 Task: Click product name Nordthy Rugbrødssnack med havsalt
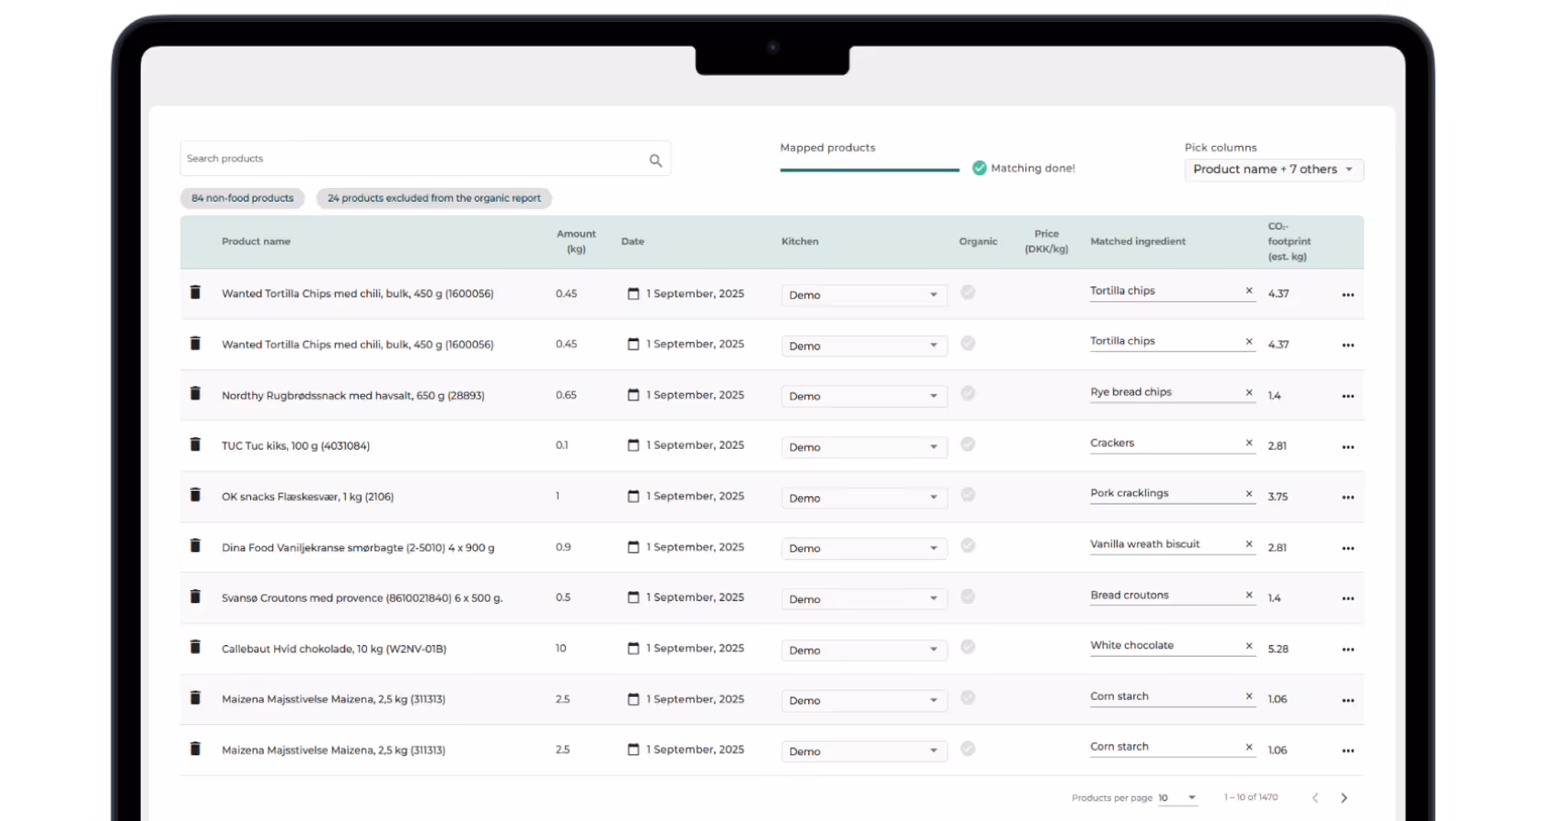point(352,396)
